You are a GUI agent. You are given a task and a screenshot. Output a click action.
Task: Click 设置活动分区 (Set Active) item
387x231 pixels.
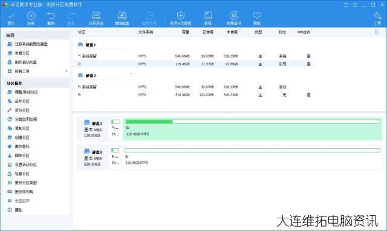(25, 164)
